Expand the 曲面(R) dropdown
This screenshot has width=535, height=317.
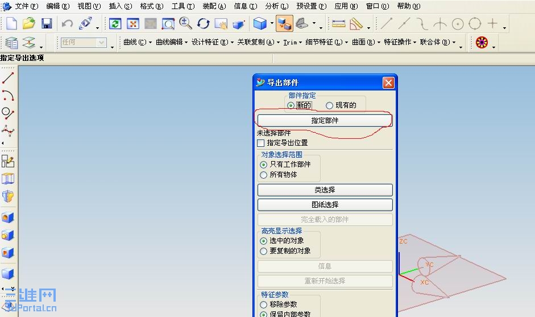coord(366,42)
